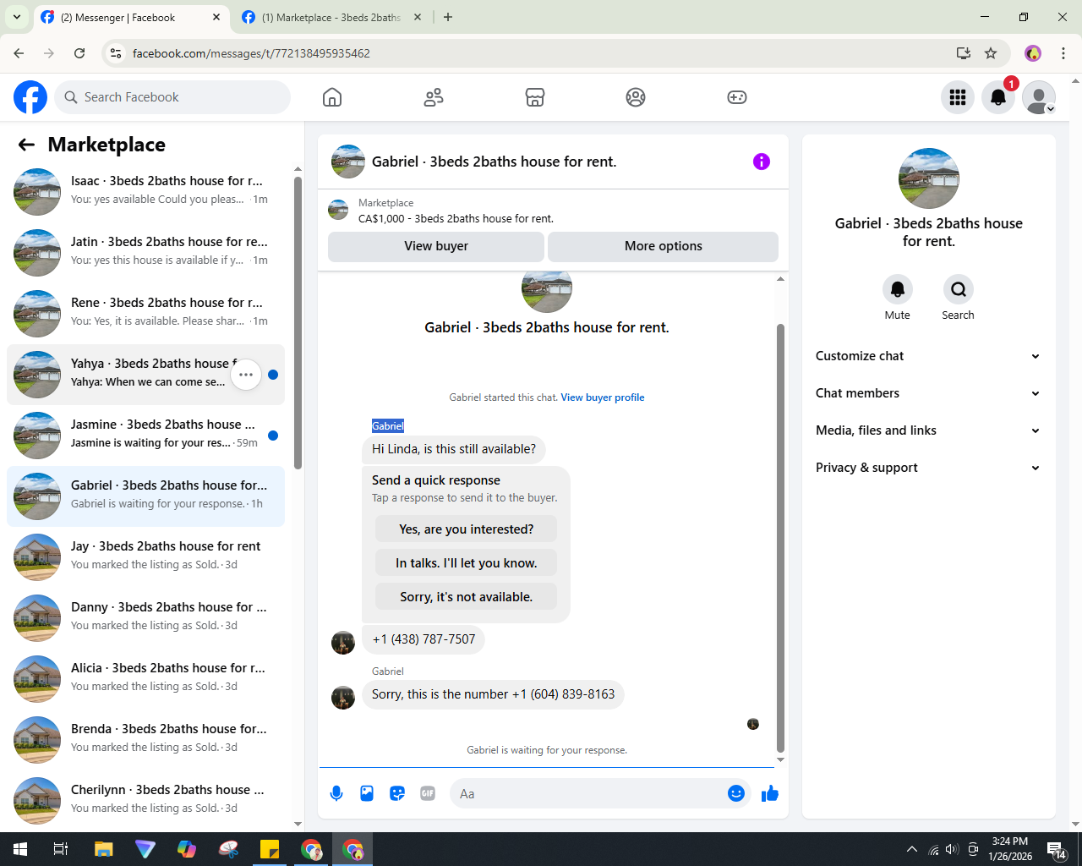Click the chat messages scrollbar
This screenshot has width=1082, height=866.
[780, 538]
